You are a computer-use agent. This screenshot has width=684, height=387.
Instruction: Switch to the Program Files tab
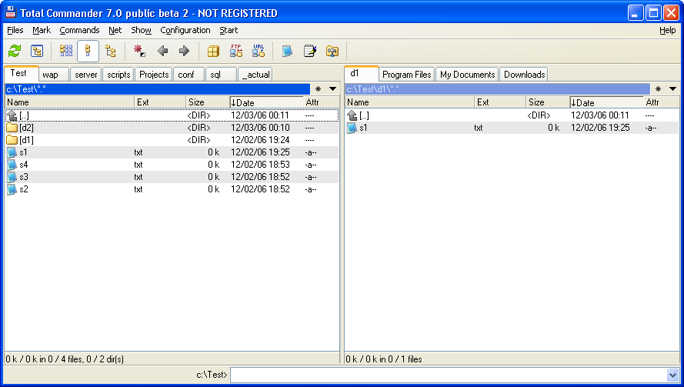(x=406, y=75)
